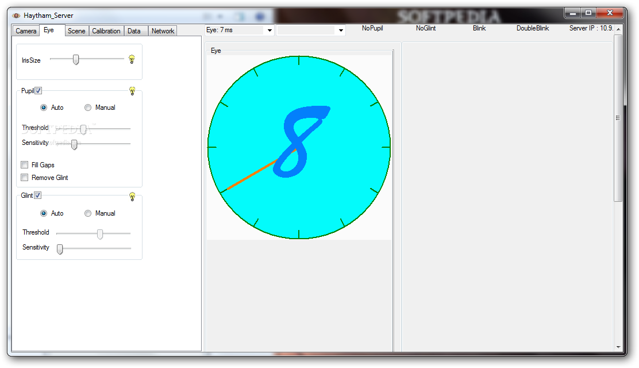Maximize the Haytham_Server window
The height and width of the screenshot is (368, 639).
coord(588,13)
